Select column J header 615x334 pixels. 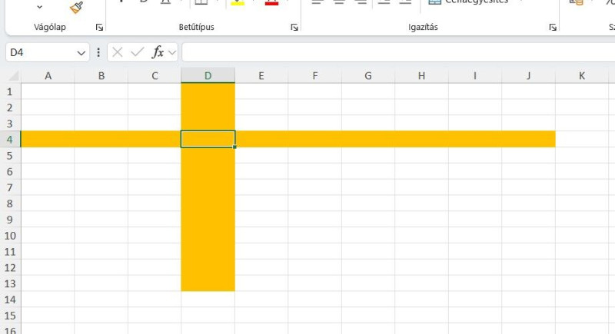click(528, 75)
